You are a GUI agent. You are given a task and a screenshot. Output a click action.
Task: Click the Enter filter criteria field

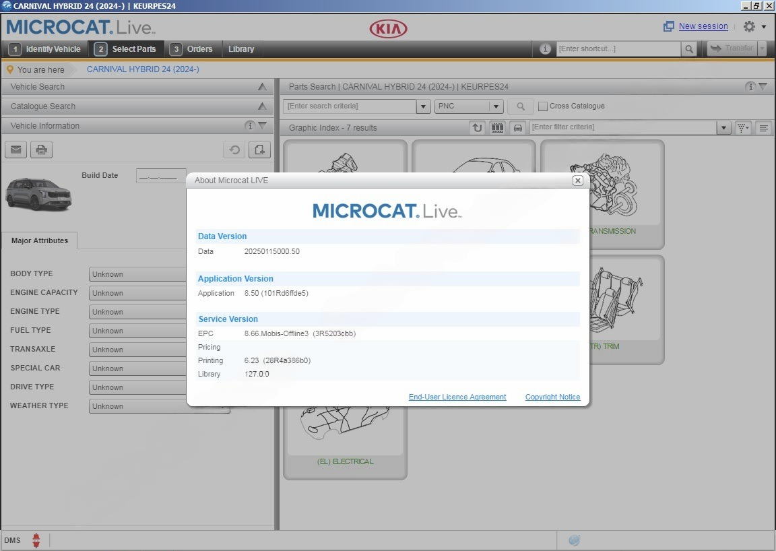(x=622, y=127)
